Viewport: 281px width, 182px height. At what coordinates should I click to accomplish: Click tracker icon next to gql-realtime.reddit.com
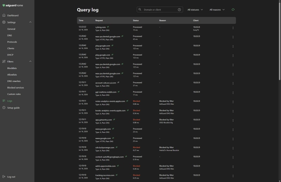pos(119,92)
